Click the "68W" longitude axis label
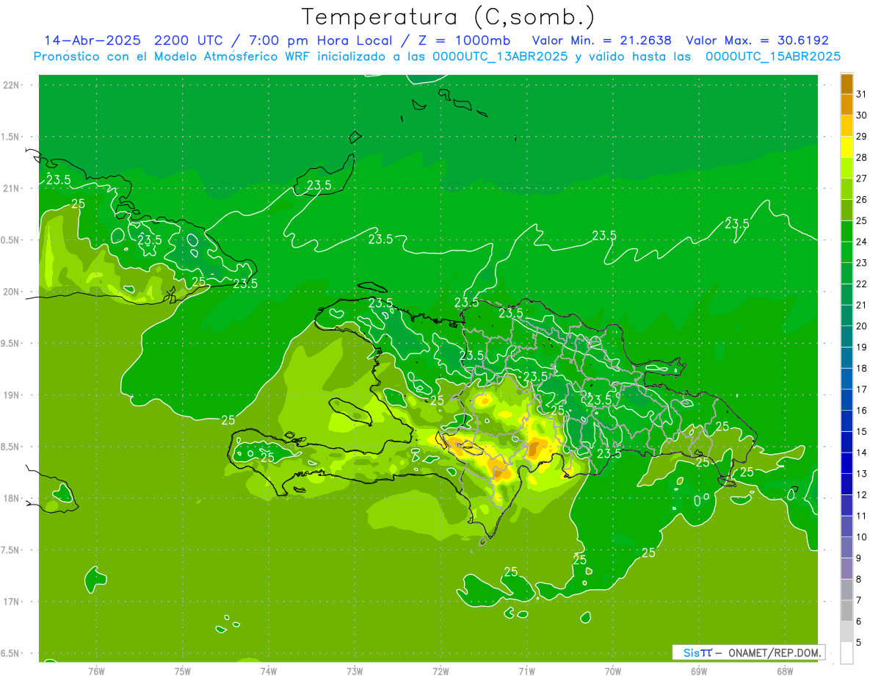Viewport: 881px width, 681px height. tap(785, 671)
